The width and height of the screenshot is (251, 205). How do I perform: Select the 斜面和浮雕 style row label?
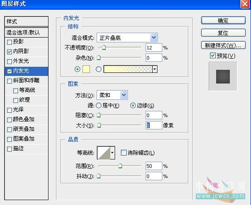26,80
